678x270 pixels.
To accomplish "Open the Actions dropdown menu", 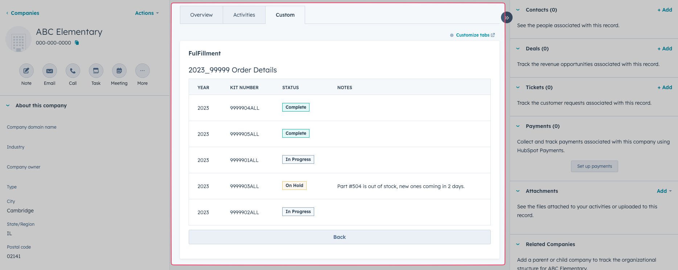I will (147, 13).
